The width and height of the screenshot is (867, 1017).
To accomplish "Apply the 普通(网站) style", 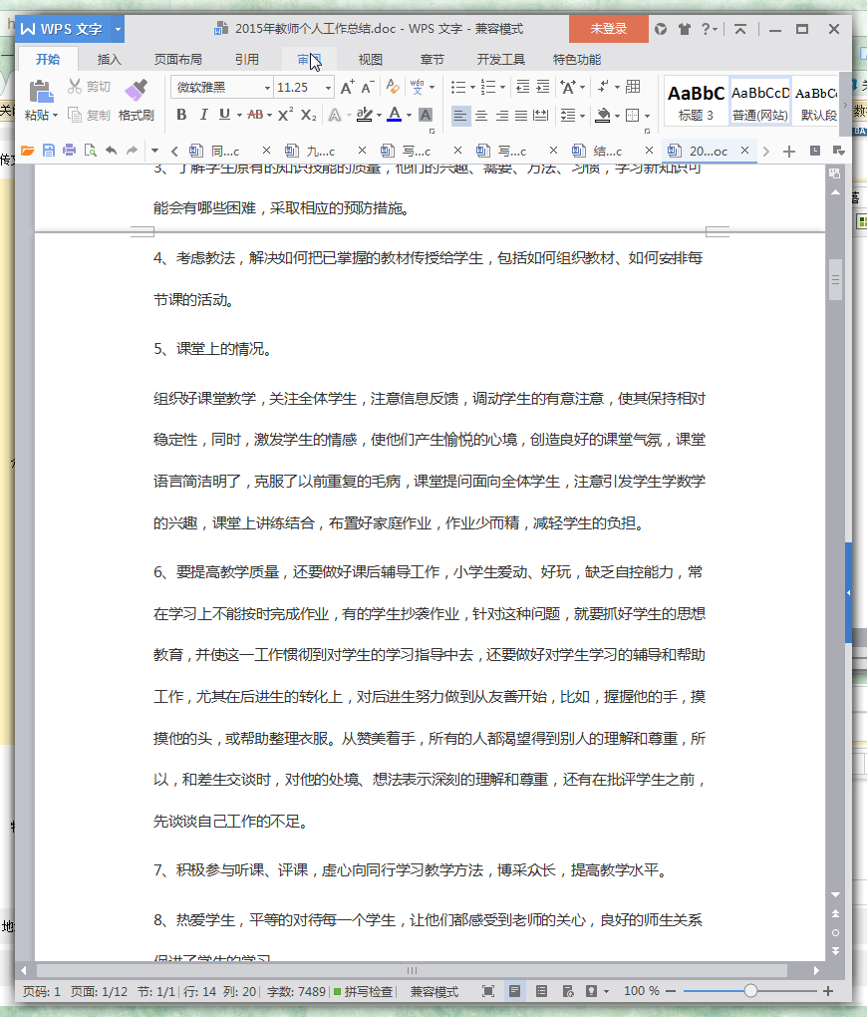I will (760, 103).
